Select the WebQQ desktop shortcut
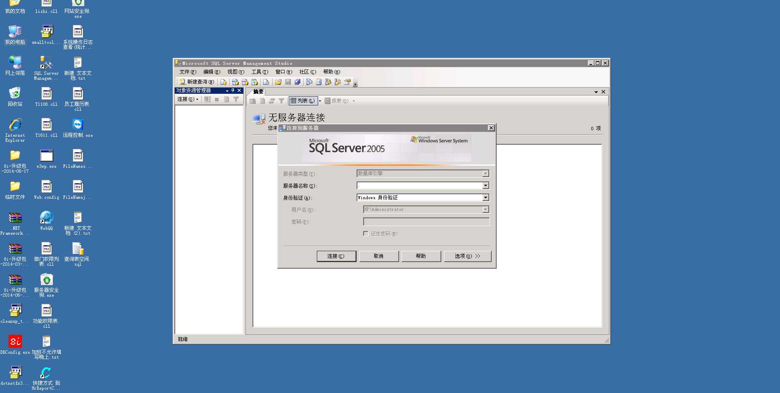This screenshot has width=780, height=393. (46, 220)
